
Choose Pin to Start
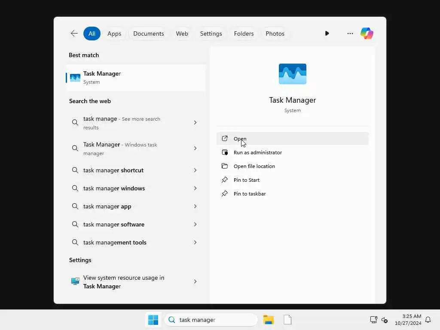(292, 180)
